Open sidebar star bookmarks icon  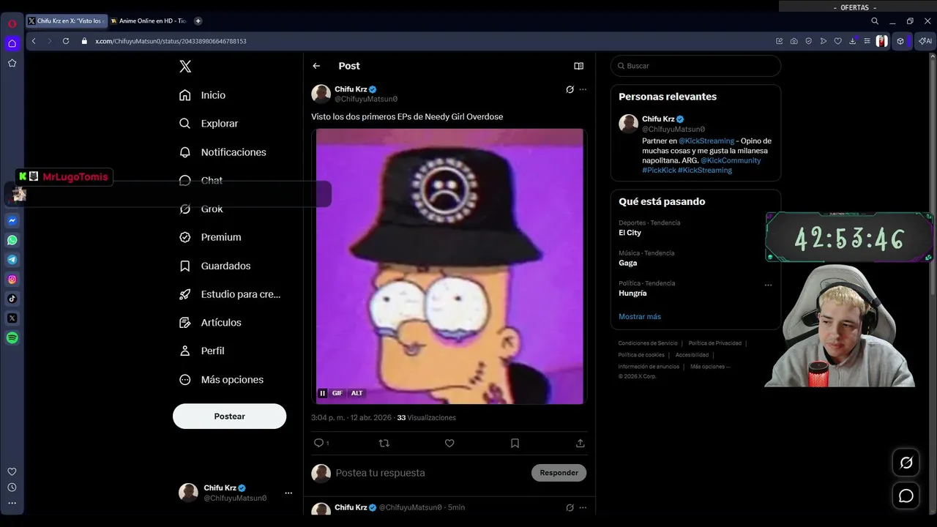point(12,63)
